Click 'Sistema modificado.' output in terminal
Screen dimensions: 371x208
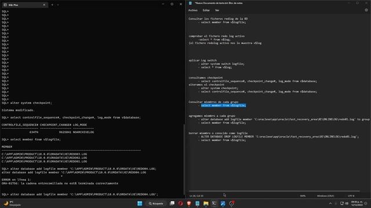(18, 110)
